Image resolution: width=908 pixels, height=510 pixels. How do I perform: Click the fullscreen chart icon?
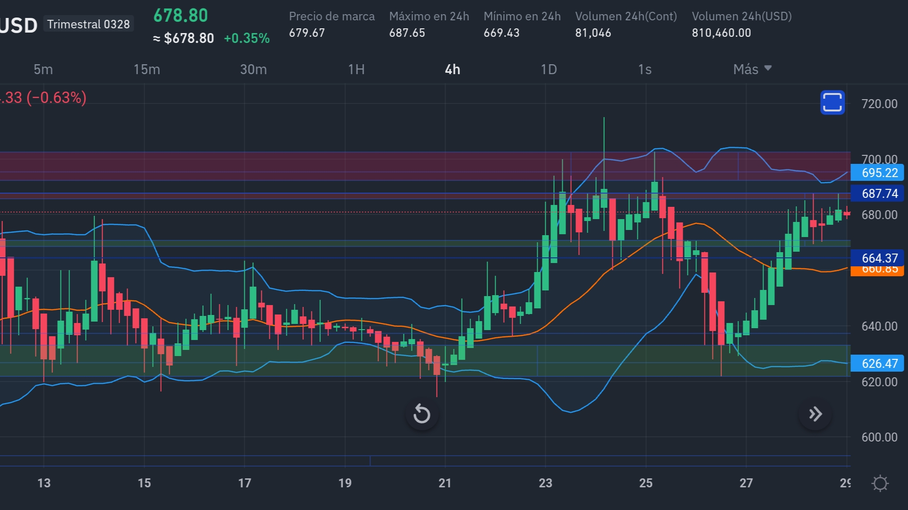click(x=832, y=102)
